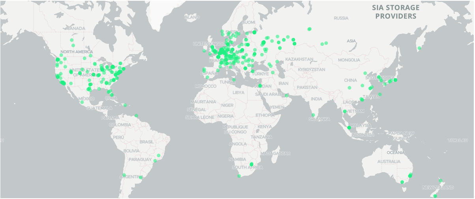475x199 pixels.
Task: Select the southernmost New Zealand provider marker
Action: (435, 196)
